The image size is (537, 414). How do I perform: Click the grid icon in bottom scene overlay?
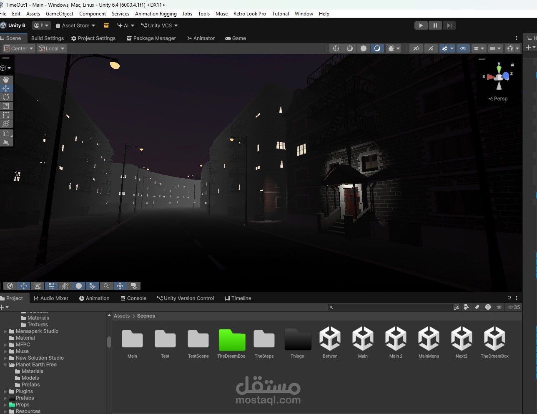(x=65, y=286)
